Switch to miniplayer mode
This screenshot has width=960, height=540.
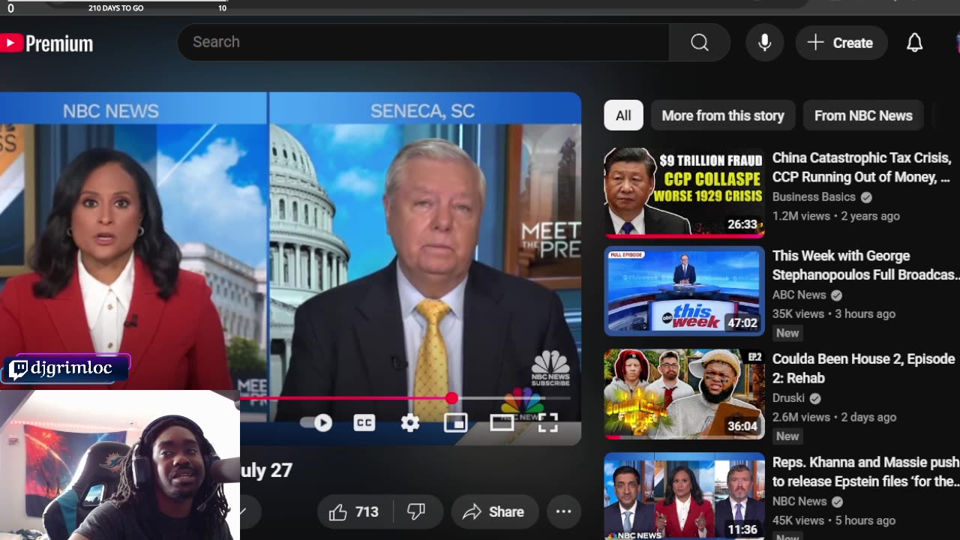455,423
